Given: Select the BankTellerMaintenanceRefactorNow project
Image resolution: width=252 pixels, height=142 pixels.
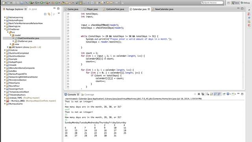Looking at the screenshot, I should coord(26,23).
